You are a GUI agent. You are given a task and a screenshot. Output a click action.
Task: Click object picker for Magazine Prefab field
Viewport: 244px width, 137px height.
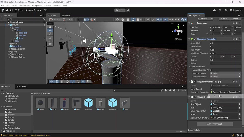[x=240, y=111]
